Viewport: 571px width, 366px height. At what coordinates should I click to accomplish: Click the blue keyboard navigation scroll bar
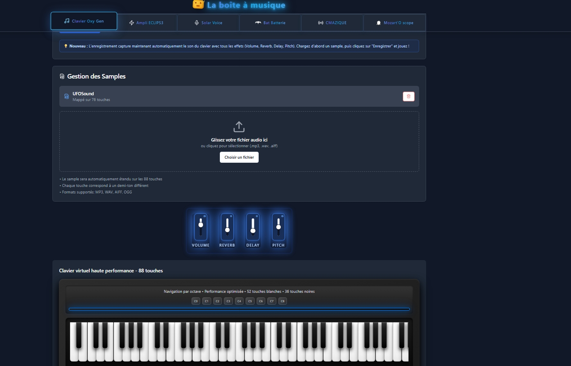[x=239, y=309]
